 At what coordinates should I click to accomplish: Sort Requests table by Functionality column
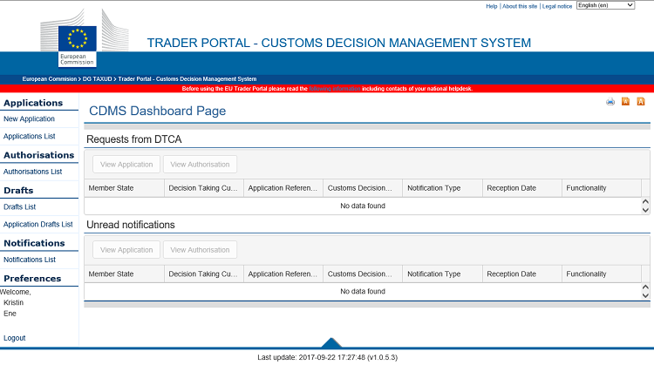point(602,188)
